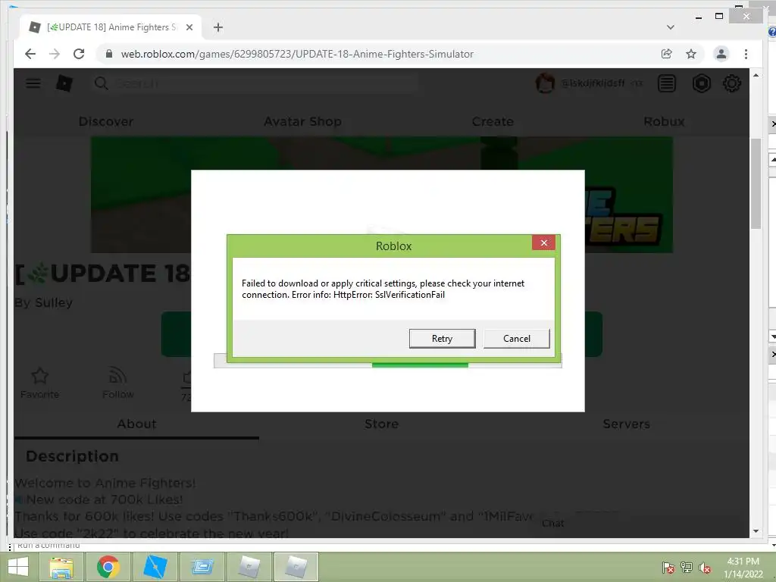776x582 pixels.
Task: Click the Roblox logo home icon
Action: click(64, 83)
